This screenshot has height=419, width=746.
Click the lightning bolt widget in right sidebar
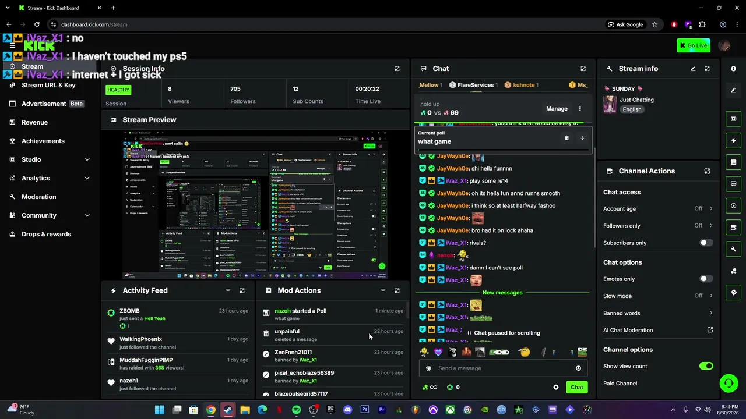734,140
